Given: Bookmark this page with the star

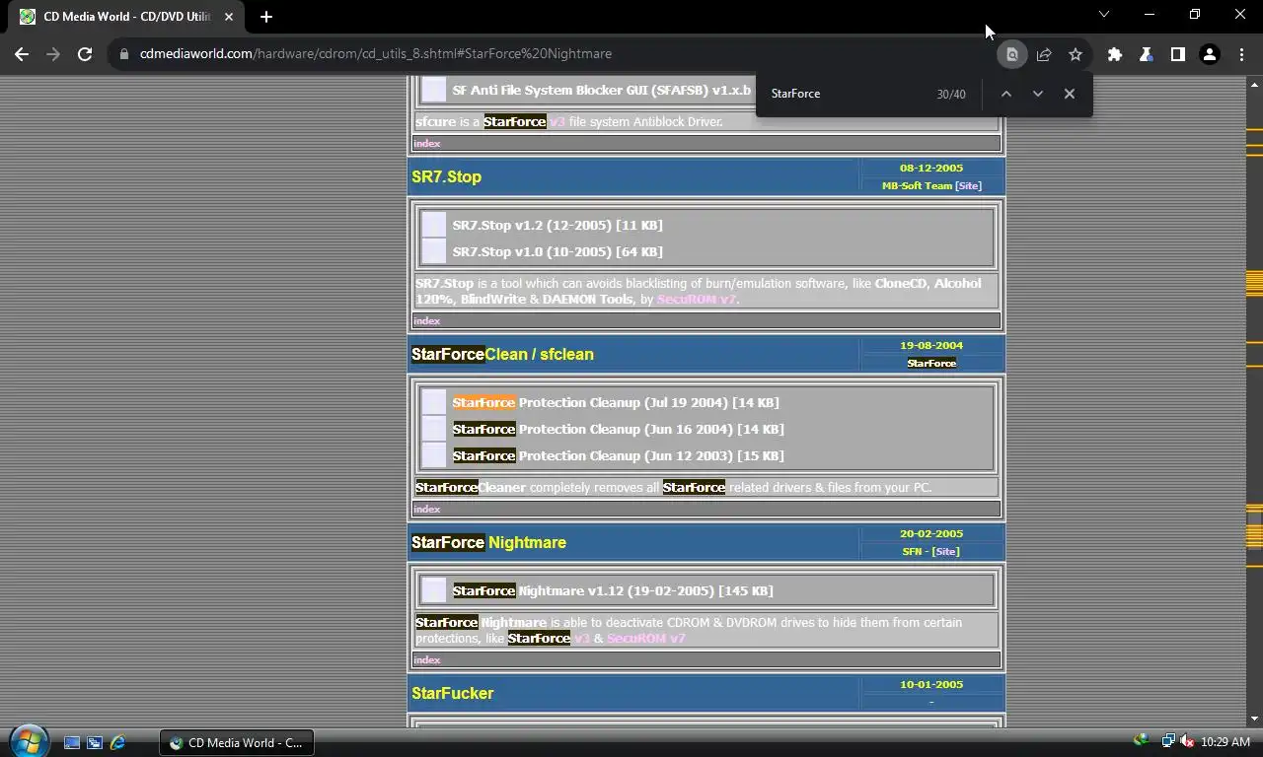Looking at the screenshot, I should (x=1076, y=54).
